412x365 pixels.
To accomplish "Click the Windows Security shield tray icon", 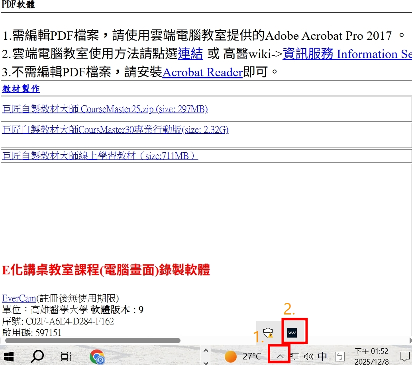I will coord(269,332).
